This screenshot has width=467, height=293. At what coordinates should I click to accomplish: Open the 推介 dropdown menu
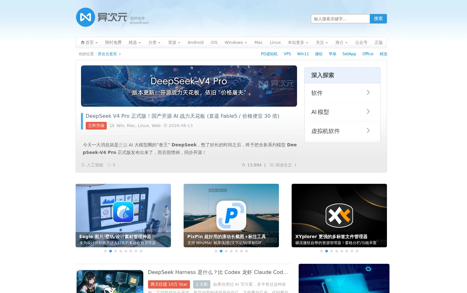pyautogui.click(x=342, y=43)
